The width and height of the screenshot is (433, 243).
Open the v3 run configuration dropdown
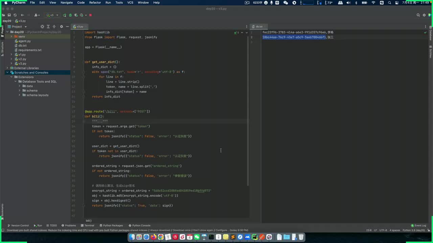tap(52, 15)
